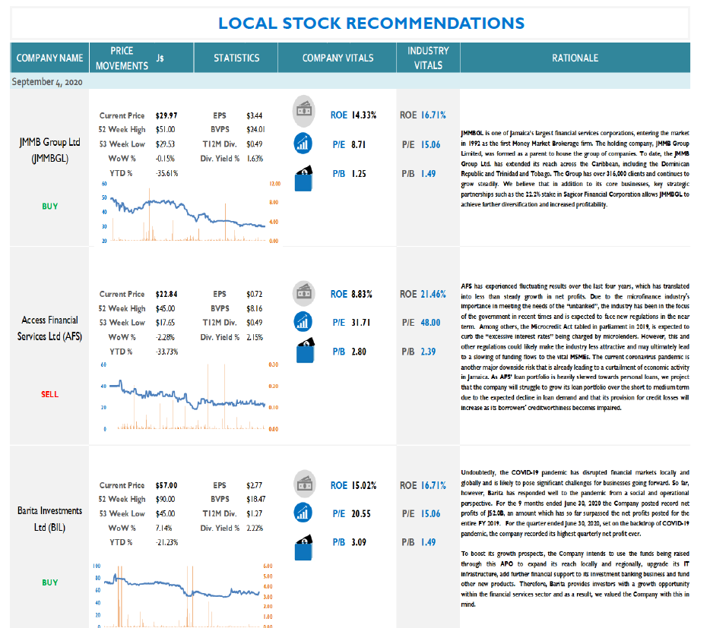The width and height of the screenshot is (710, 628).
Task: Click the COMPANY NAME column header
Action: [50, 58]
